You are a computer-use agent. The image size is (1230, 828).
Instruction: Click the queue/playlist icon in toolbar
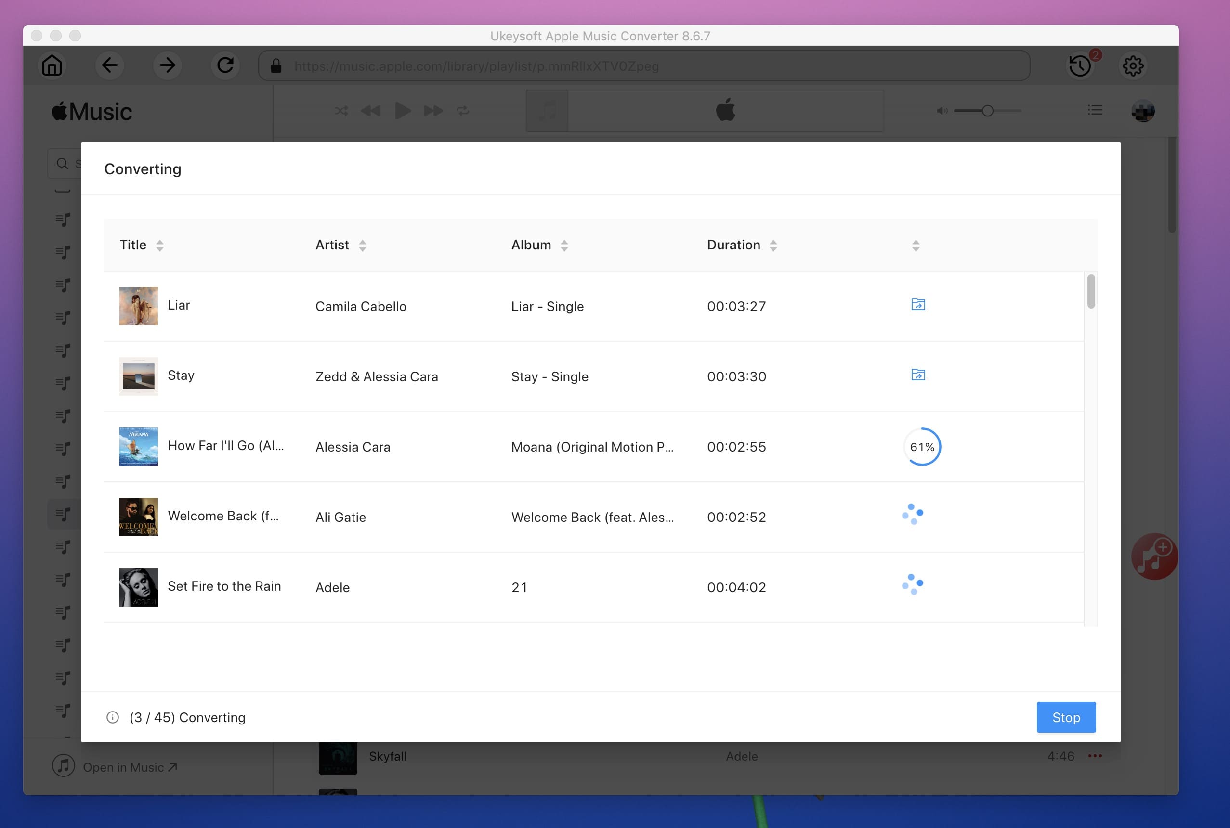[x=1095, y=111]
